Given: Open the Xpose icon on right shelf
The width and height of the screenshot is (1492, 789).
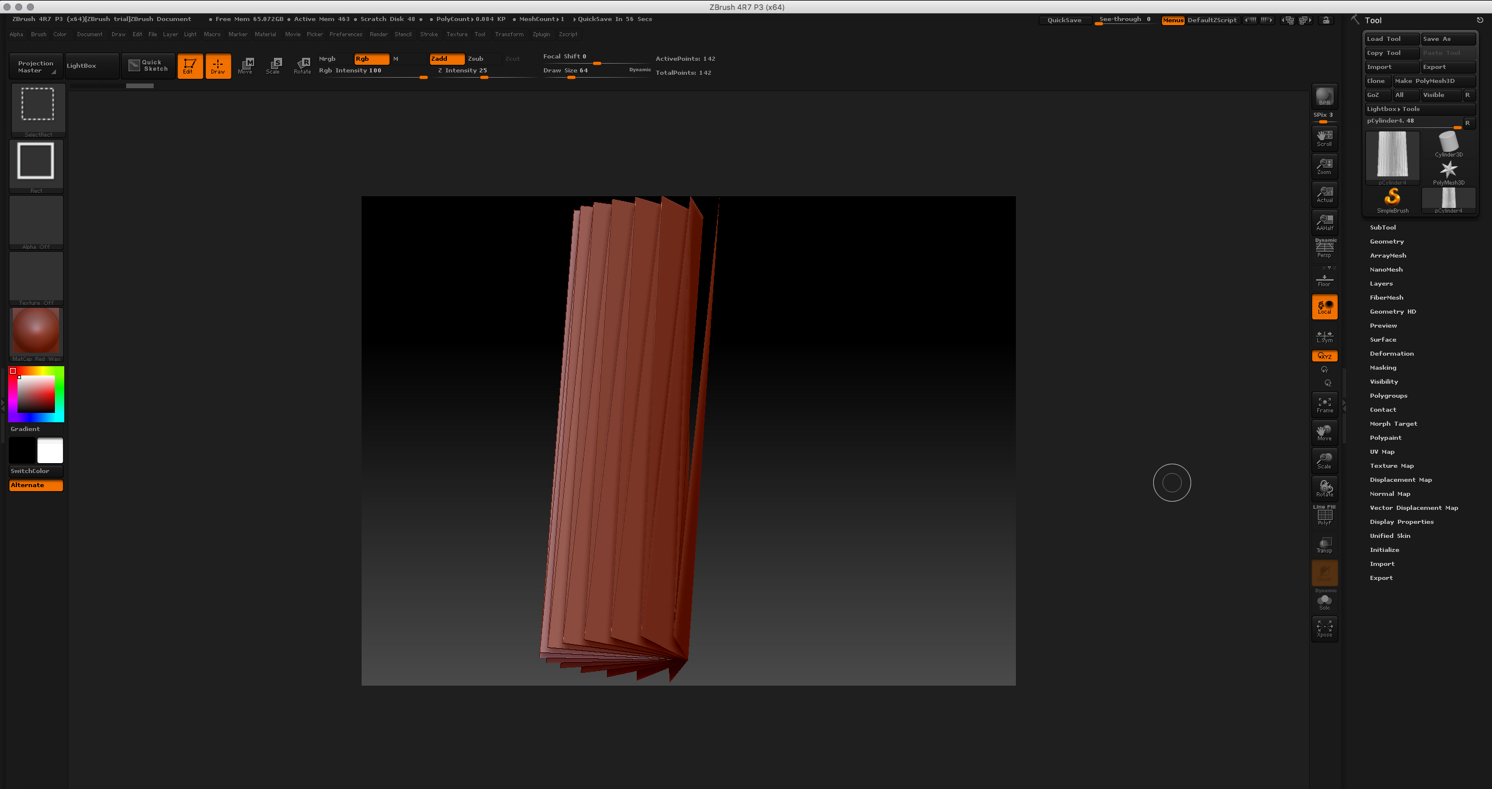Looking at the screenshot, I should 1324,628.
